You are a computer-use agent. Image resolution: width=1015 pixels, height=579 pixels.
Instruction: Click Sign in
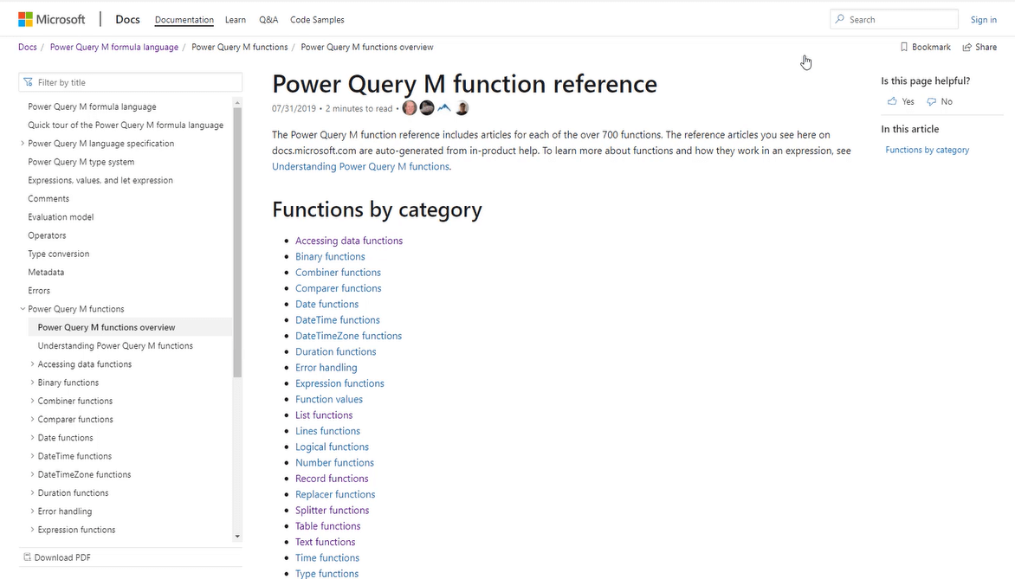983,20
